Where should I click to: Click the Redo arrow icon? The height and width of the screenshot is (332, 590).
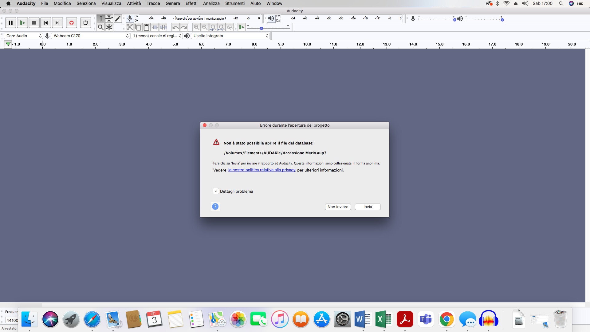[x=184, y=27]
